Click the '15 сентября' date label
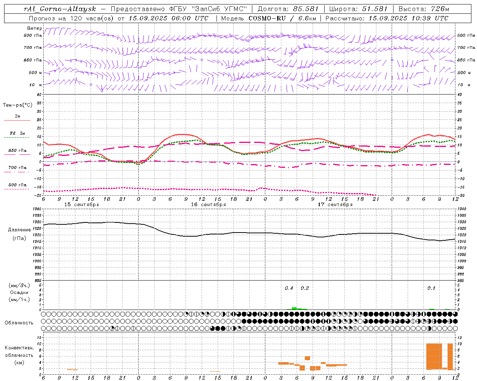477x381 pixels. (x=82, y=205)
